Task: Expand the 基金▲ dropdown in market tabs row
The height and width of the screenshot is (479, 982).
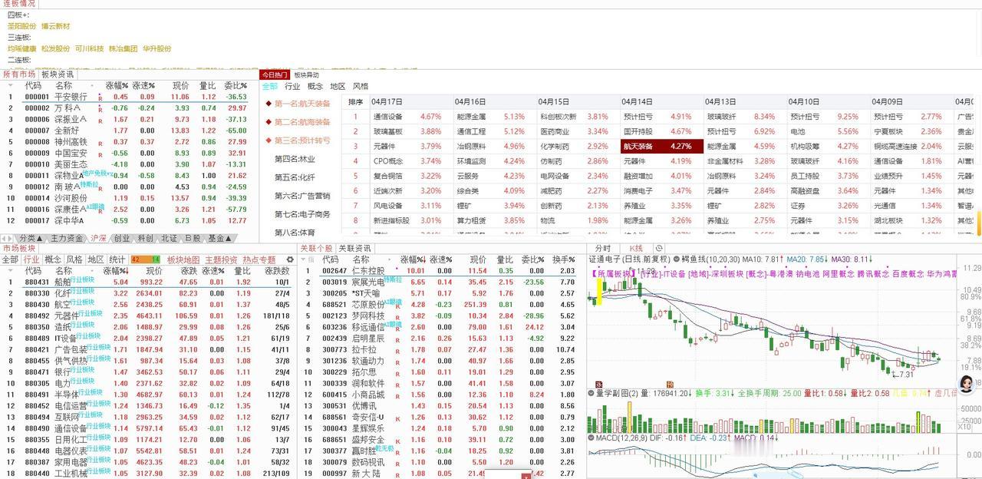Action: [220, 239]
